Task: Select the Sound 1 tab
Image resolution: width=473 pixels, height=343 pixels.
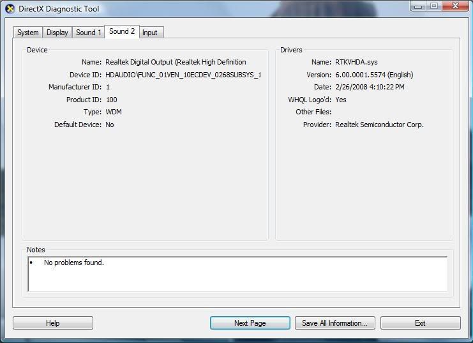Action: 88,33
